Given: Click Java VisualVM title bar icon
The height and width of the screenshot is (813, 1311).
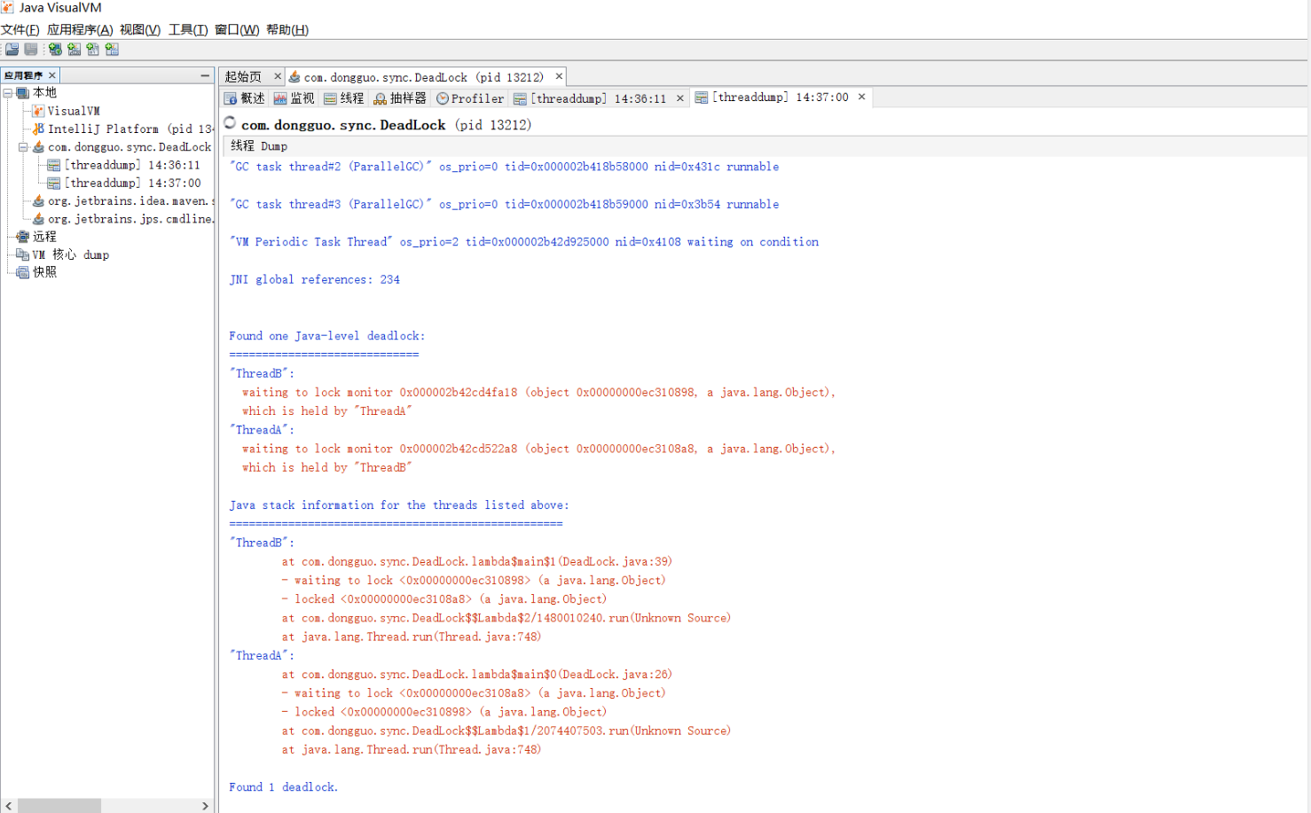Looking at the screenshot, I should click(x=8, y=8).
